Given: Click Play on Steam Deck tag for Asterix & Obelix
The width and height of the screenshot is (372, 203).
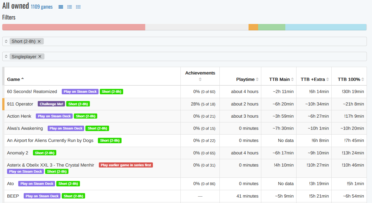Looking at the screenshot, I should [25, 171].
